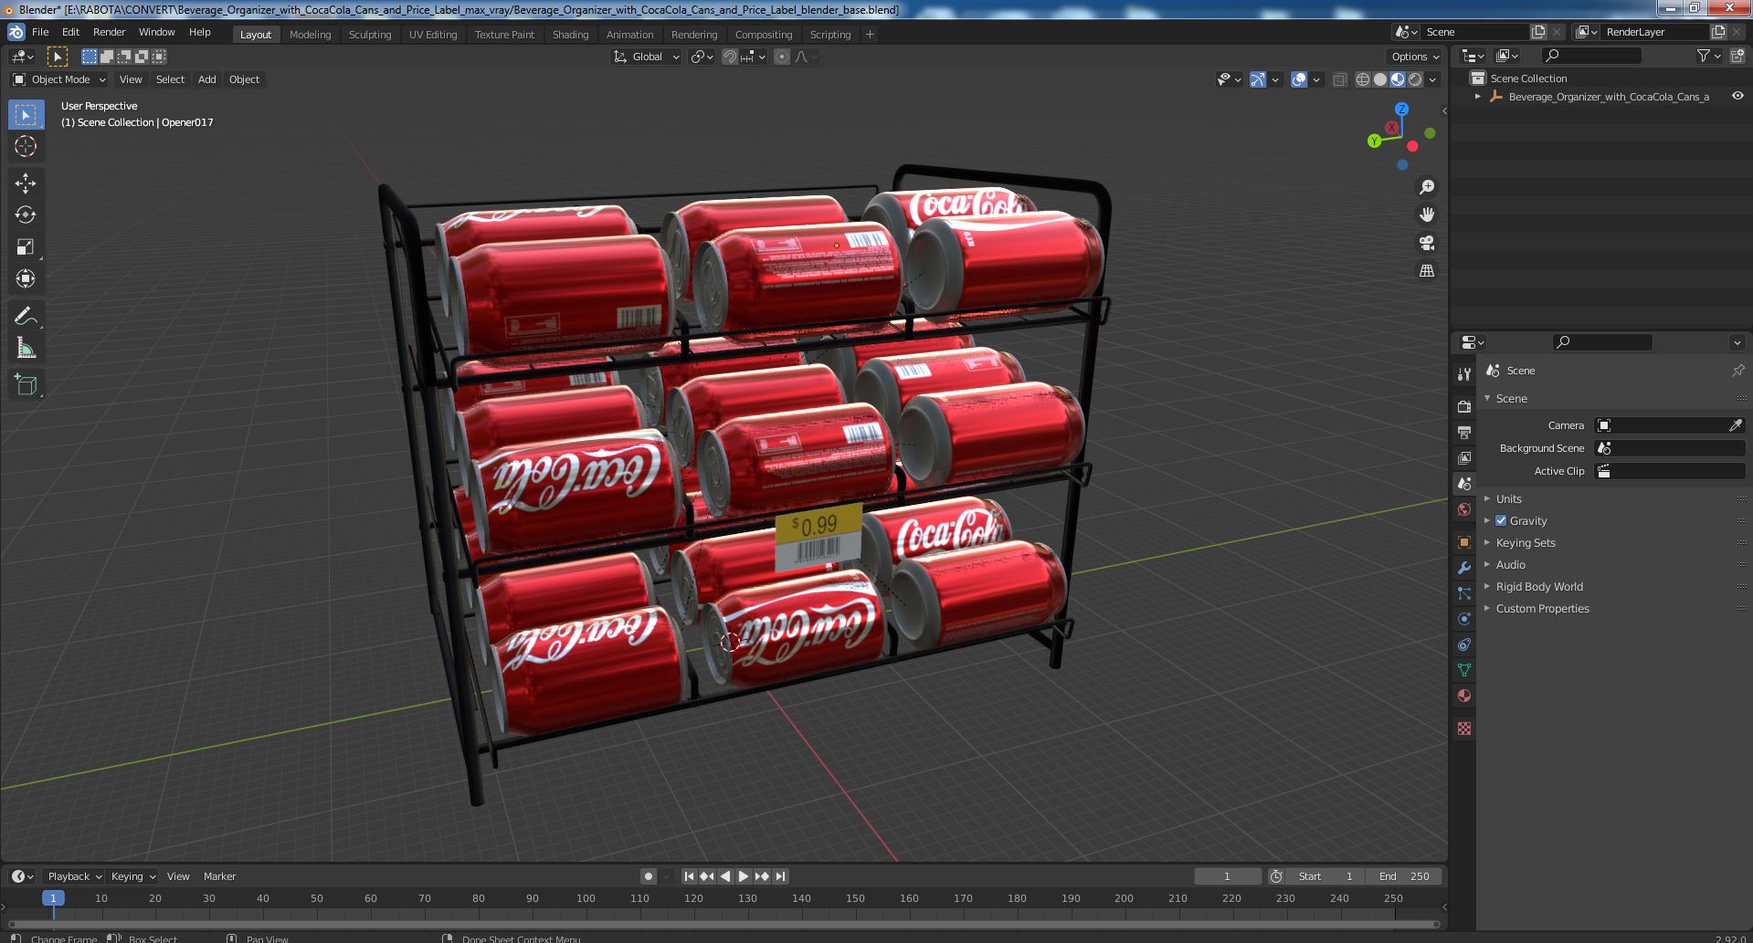Activate the Cursor tool
This screenshot has height=943, width=1753.
26,146
